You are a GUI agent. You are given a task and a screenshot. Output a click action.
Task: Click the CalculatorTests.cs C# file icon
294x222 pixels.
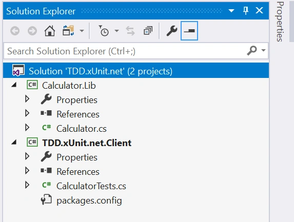pos(46,185)
